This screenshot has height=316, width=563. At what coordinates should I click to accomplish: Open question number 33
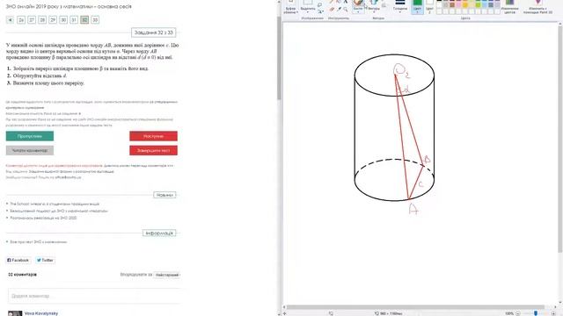95,20
